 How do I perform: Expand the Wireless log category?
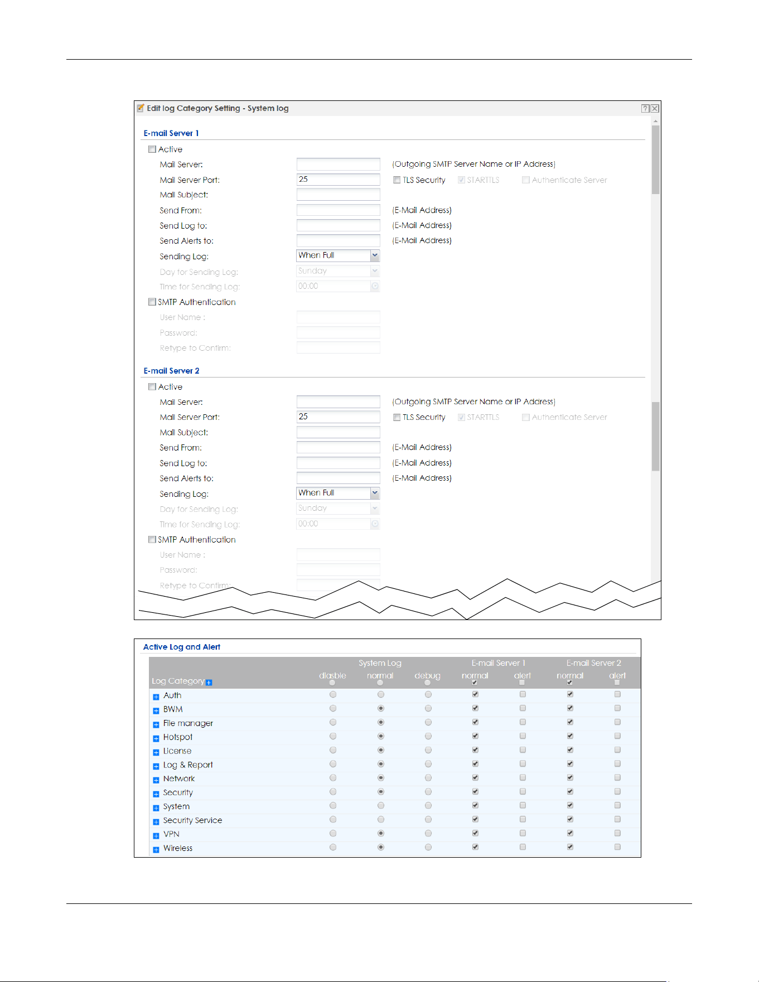pos(156,850)
